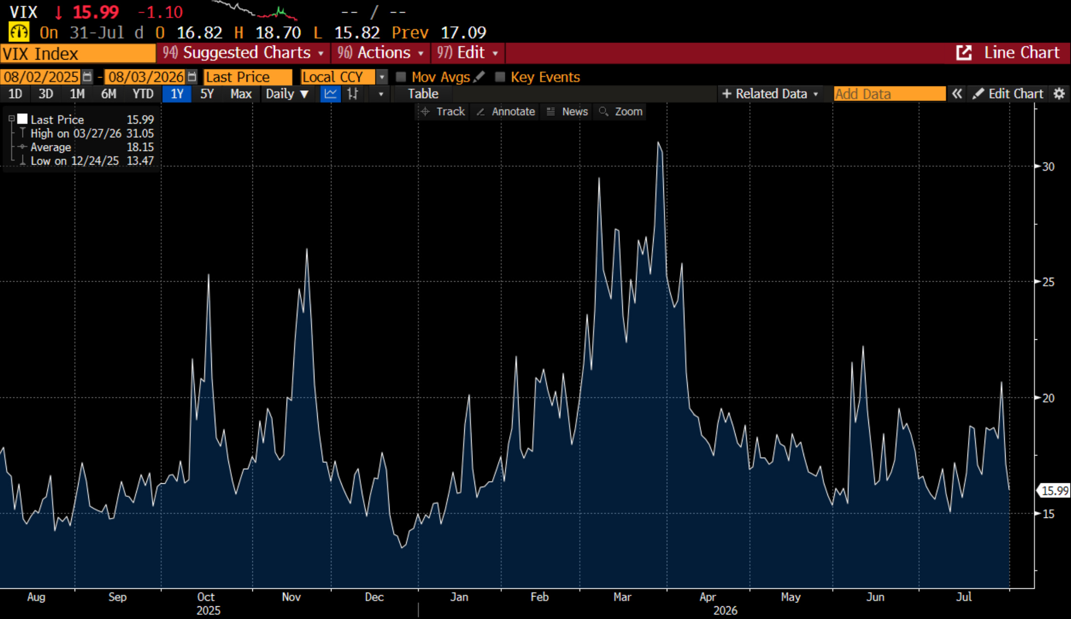Screen dimensions: 1071x619
Task: Open the Actions dropdown menu
Action: point(381,53)
